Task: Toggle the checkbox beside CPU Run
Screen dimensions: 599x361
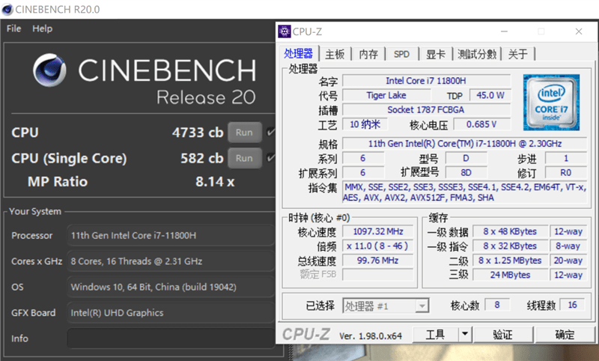Action: click(x=270, y=132)
